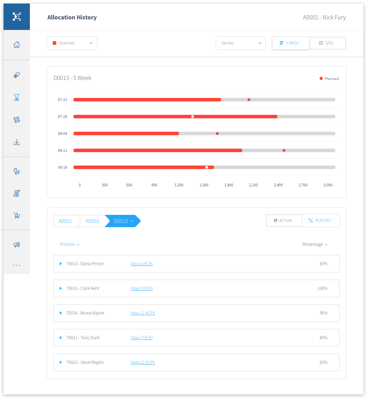Click the Allocation History title

tap(72, 17)
